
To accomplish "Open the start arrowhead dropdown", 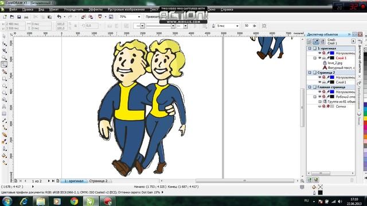I will pyautogui.click(x=142, y=26).
